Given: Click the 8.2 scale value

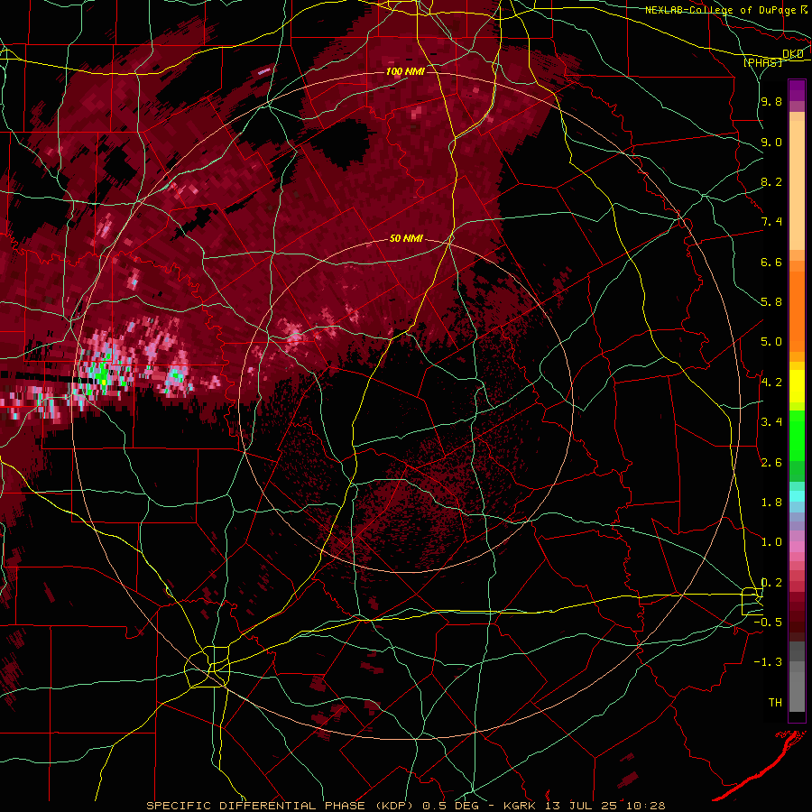Looking at the screenshot, I should point(771,181).
